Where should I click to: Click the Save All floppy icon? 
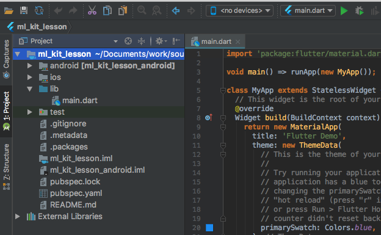(x=24, y=10)
